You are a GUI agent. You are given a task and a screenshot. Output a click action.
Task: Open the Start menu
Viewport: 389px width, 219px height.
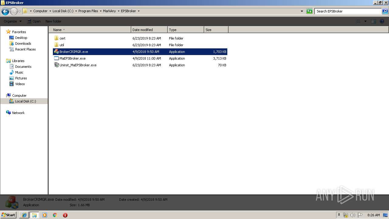coord(9,215)
